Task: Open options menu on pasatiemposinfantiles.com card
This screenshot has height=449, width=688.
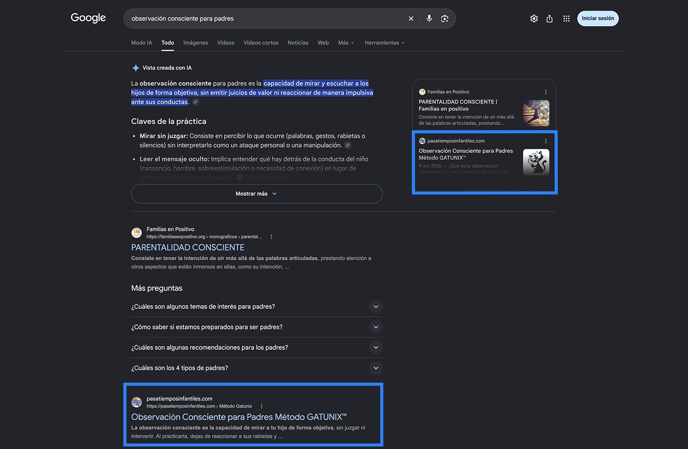Action: click(545, 141)
